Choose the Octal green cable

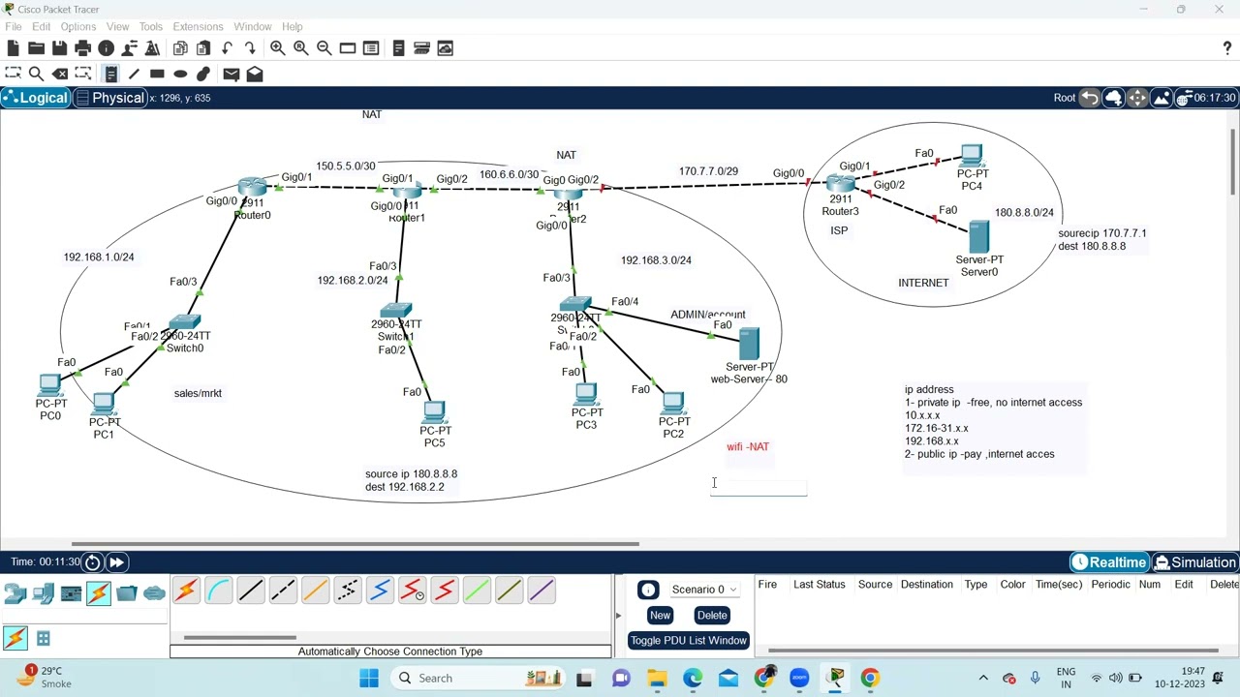(477, 590)
